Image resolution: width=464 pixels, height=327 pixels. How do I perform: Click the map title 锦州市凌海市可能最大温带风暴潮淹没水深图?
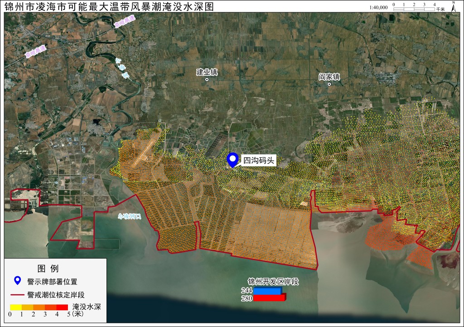109,6
